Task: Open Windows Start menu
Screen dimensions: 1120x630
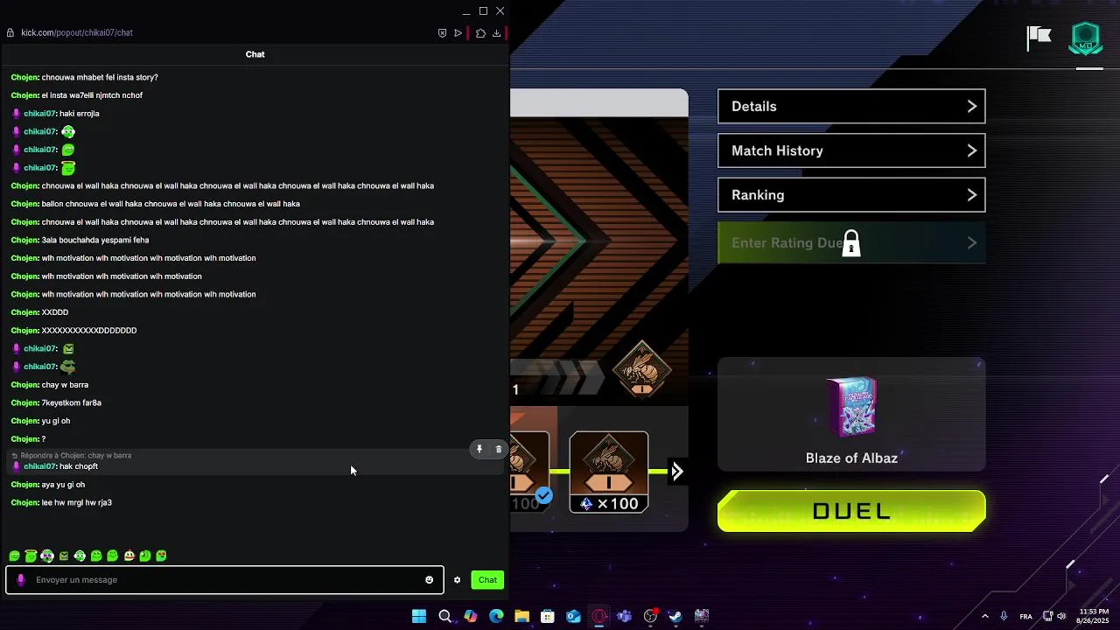Action: [419, 616]
